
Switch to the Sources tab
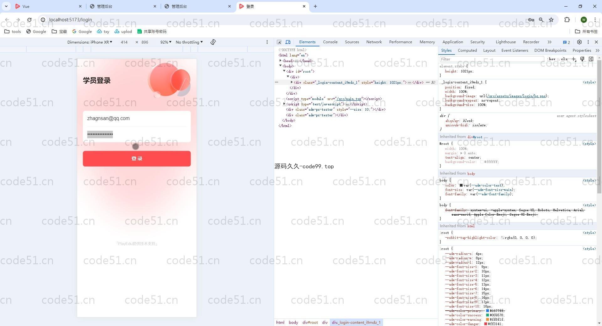[352, 42]
